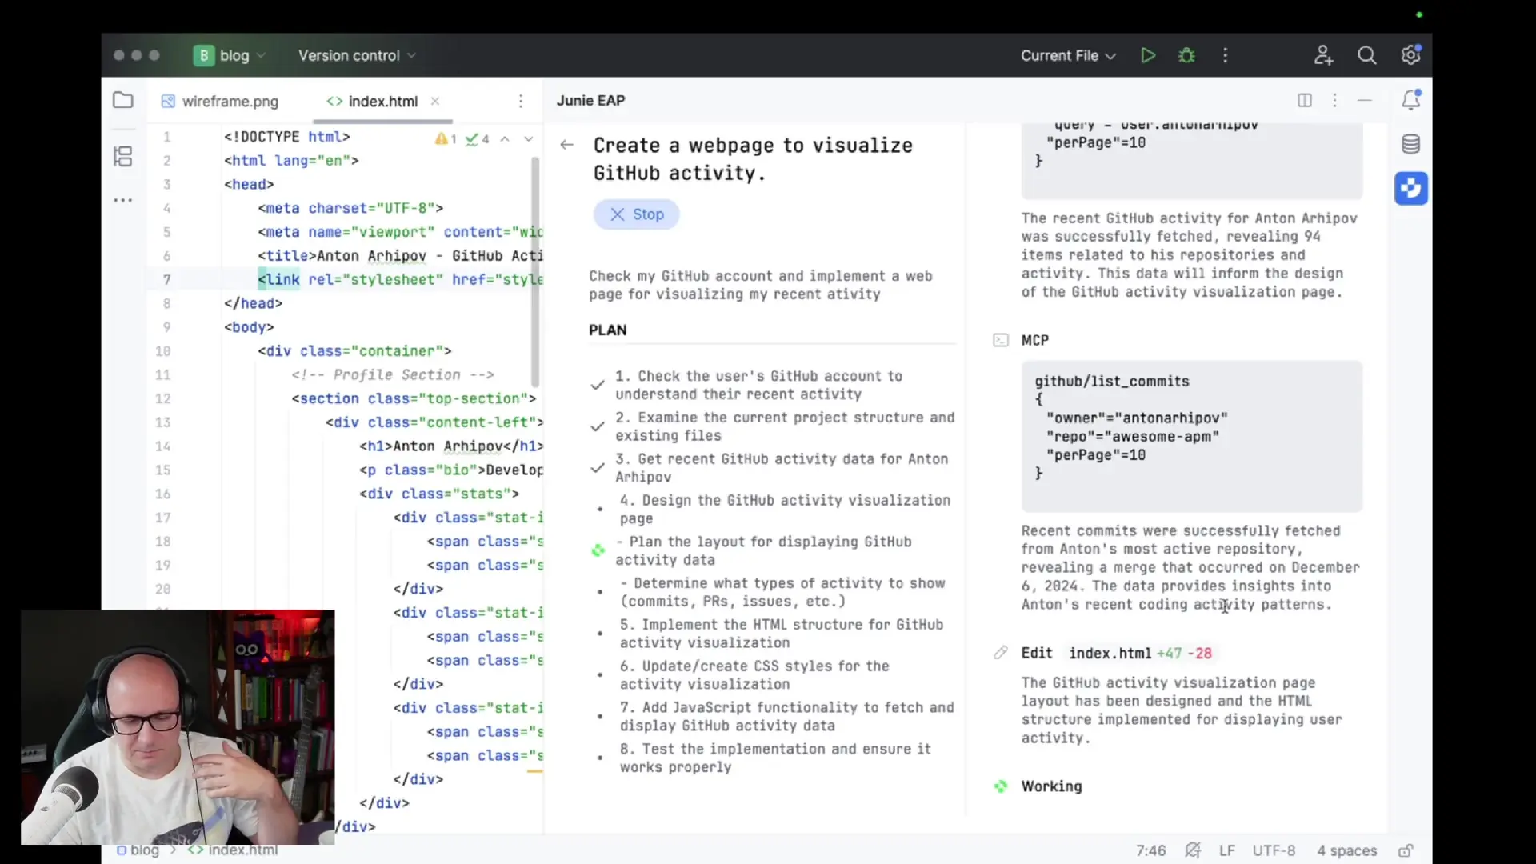
Task: Click index.html breadcrumb in status bar
Action: pos(233,850)
